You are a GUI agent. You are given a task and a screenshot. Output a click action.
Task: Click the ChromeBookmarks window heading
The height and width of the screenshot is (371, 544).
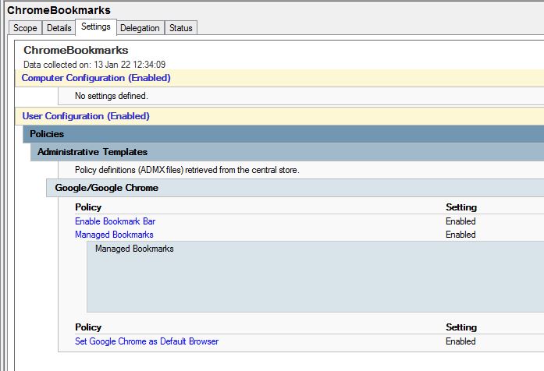(x=59, y=10)
